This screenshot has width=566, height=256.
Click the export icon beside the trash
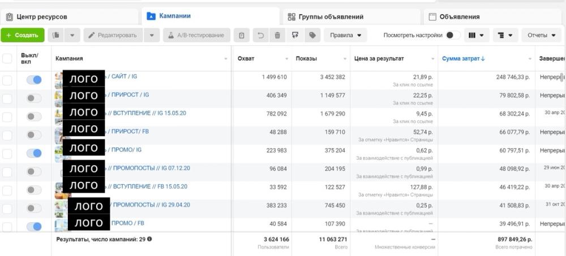click(295, 36)
